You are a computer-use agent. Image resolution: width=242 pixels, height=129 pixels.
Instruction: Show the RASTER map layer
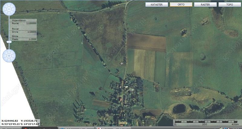tap(205, 5)
